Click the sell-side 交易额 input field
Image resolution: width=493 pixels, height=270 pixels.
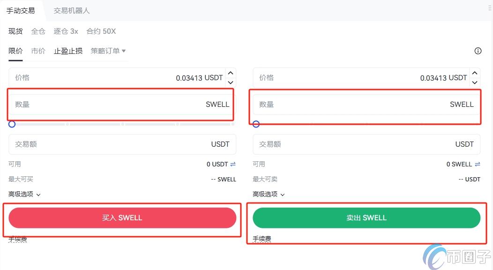(366, 144)
